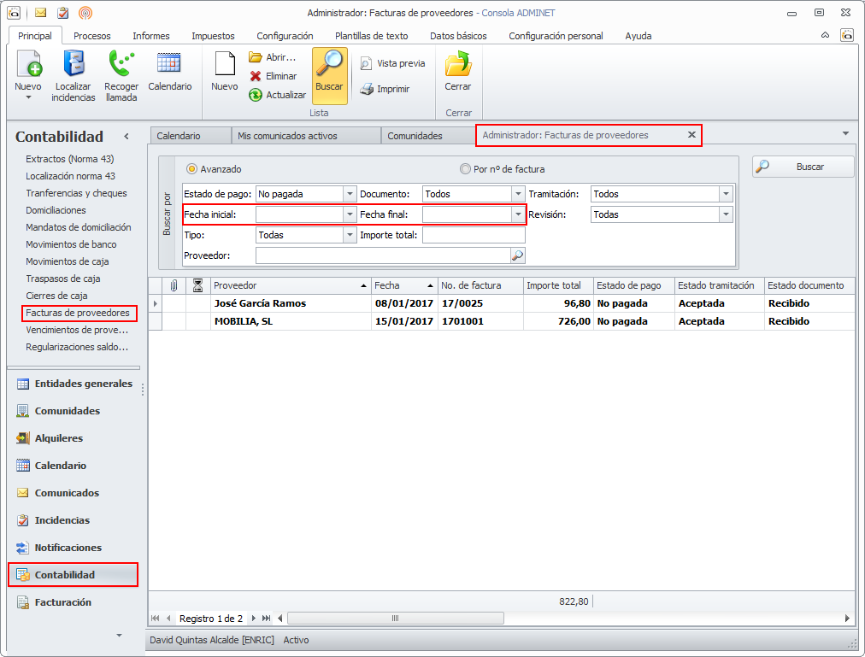This screenshot has width=865, height=657.
Task: Expand navigation pane options arrow
Action: pyautogui.click(x=119, y=636)
